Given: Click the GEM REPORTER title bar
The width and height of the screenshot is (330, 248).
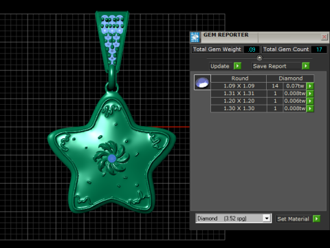Looking at the screenshot, I should (x=259, y=37).
